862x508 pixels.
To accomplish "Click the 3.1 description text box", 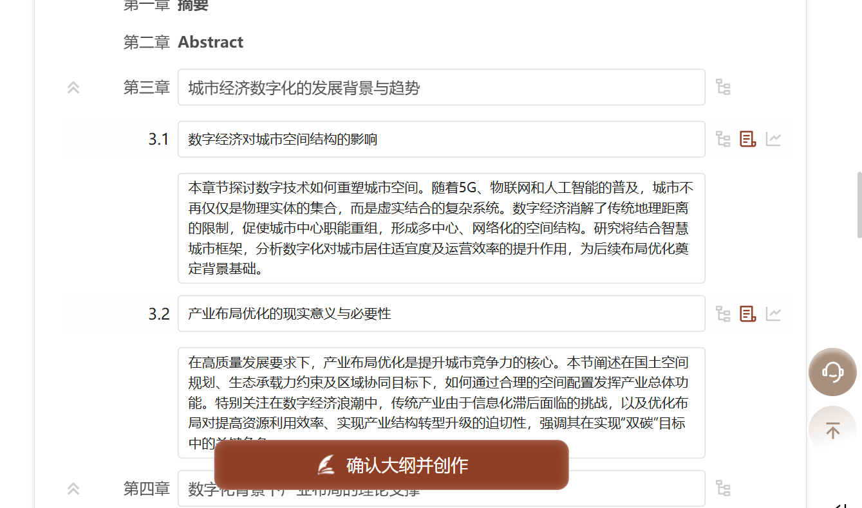I will tap(442, 228).
